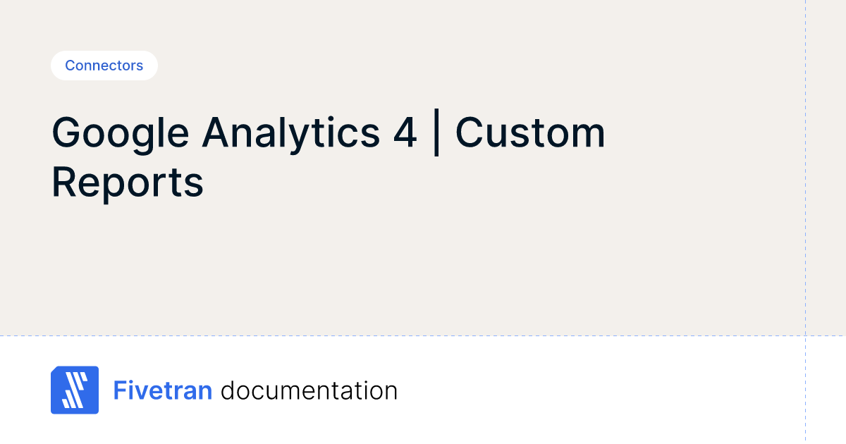
Task: Click the beige area above Connectors tag
Action: click(x=104, y=25)
